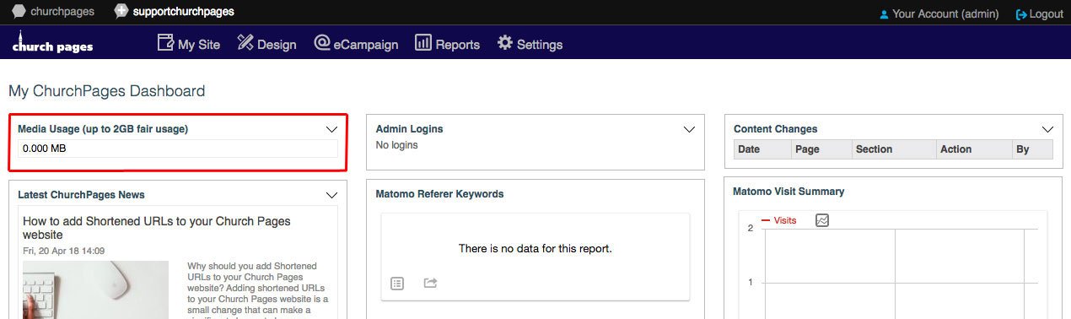Image resolution: width=1071 pixels, height=319 pixels.
Task: Open the Shortened URLs news article
Action: point(157,228)
